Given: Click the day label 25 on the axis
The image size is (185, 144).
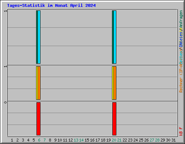Looking at the screenshot, I should [141, 140].
